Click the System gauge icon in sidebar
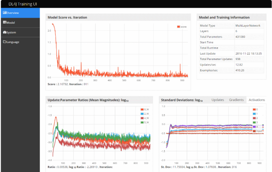This screenshot has width=272, height=172. (x=4, y=32)
